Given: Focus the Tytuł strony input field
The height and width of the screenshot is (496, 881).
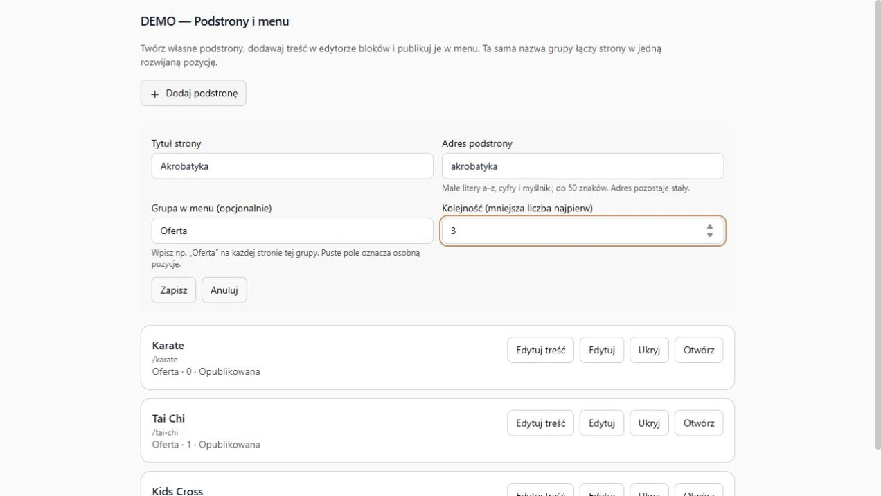Looking at the screenshot, I should 292,166.
